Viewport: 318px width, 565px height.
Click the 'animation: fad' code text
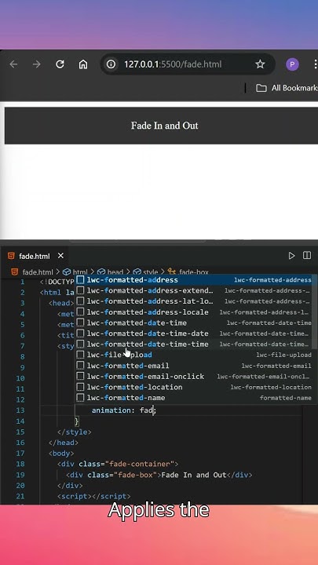(123, 410)
